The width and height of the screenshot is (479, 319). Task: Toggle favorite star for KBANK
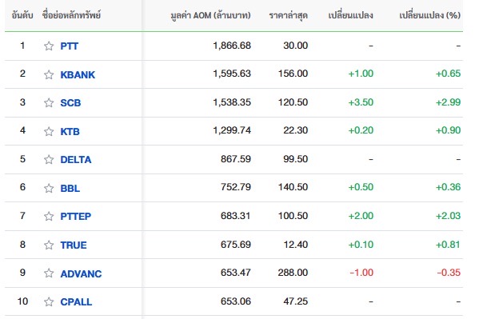(x=49, y=74)
